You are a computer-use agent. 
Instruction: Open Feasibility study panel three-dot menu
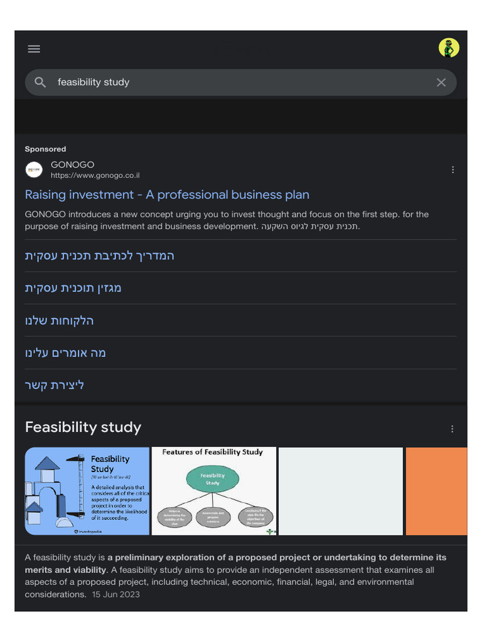coord(452,429)
